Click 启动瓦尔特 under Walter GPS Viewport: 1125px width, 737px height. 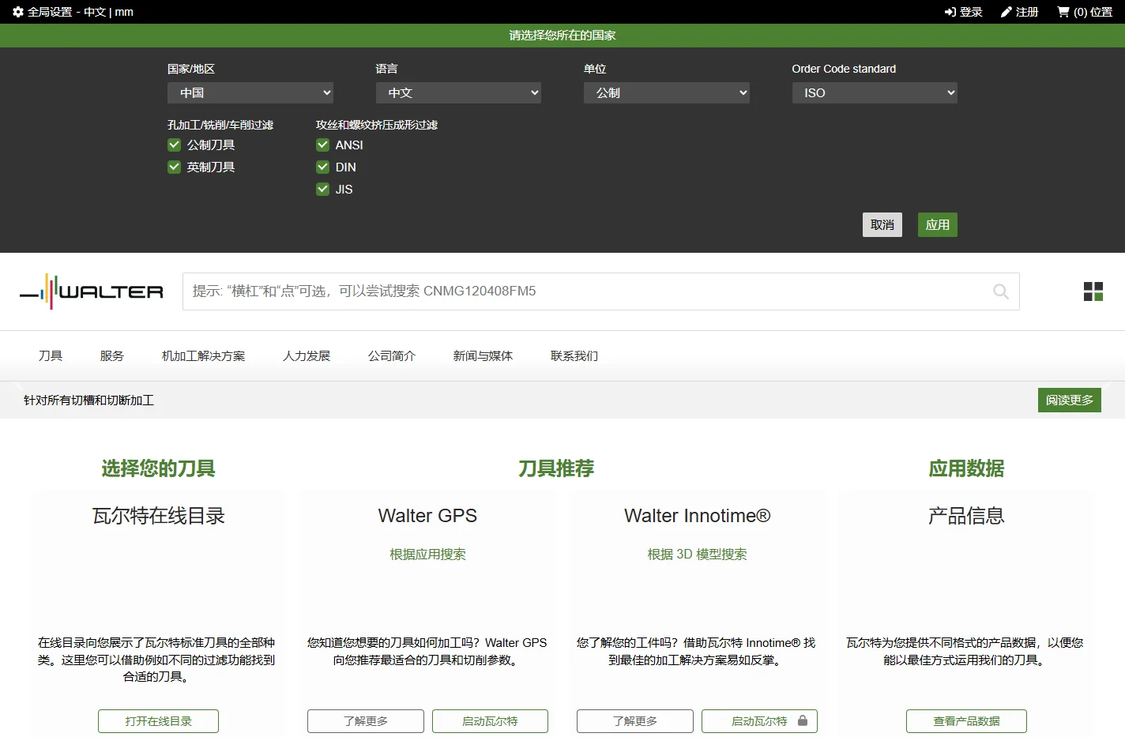(x=490, y=721)
